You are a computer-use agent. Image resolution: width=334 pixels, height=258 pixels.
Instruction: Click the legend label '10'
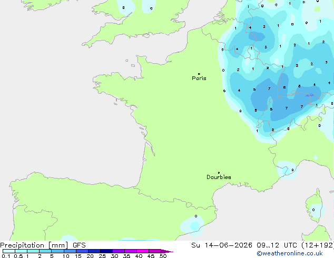(x=66, y=256)
